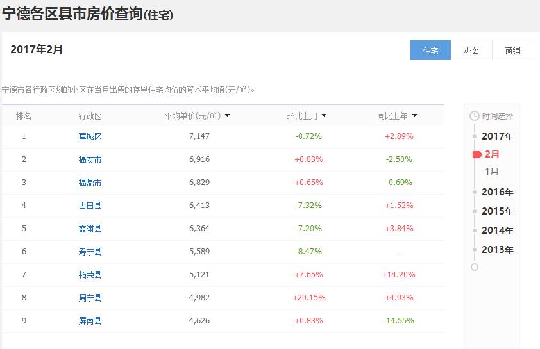Select 2013年 on the timeline

[x=497, y=250]
